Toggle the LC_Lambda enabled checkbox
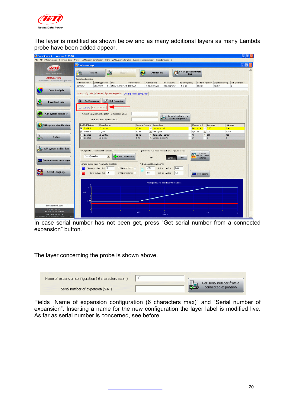Viewport: 288px width, 408px height. click(x=81, y=128)
